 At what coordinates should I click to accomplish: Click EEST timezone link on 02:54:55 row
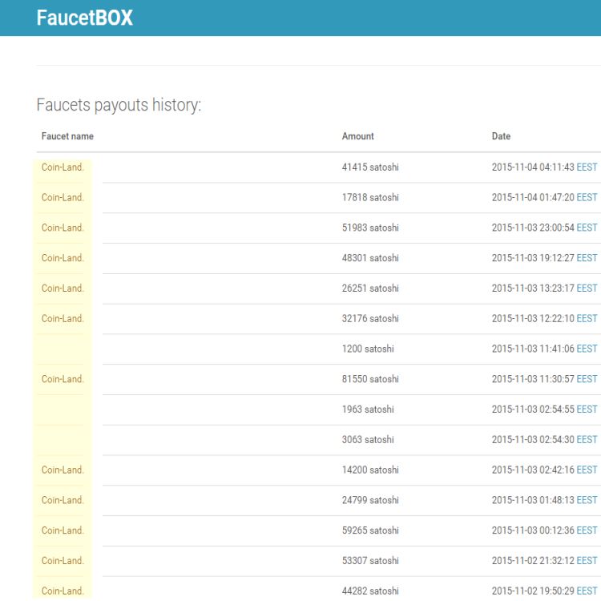[x=587, y=409]
